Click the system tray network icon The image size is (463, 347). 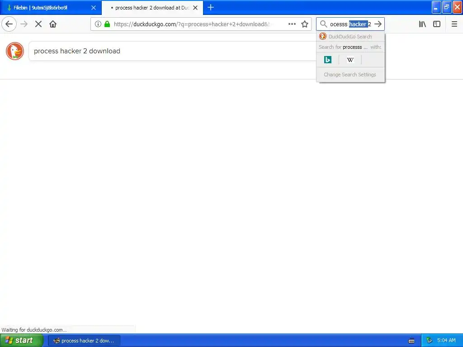click(429, 341)
